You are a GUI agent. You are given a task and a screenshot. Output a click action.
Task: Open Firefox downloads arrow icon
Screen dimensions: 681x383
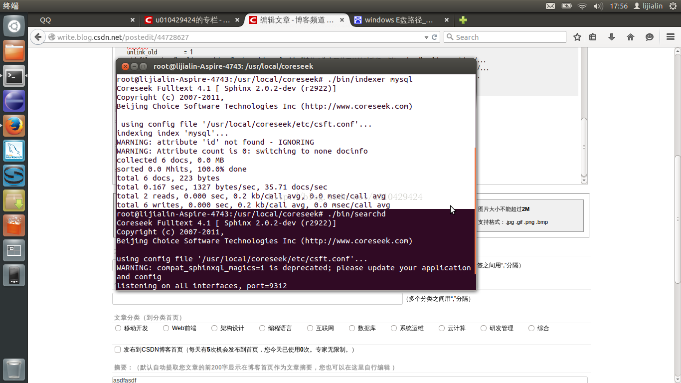(612, 37)
